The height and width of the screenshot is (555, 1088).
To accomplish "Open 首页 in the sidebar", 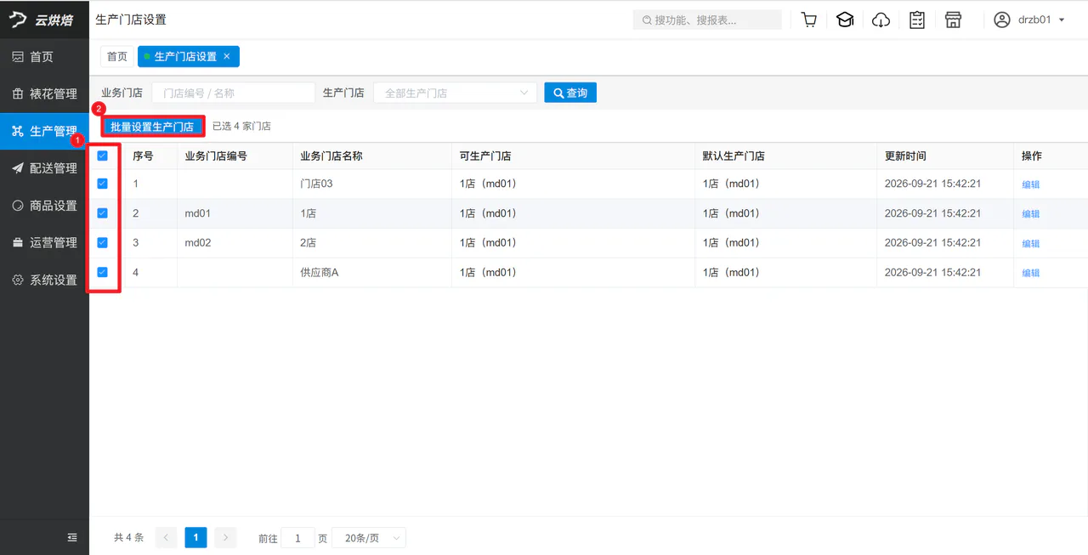I will [x=44, y=57].
